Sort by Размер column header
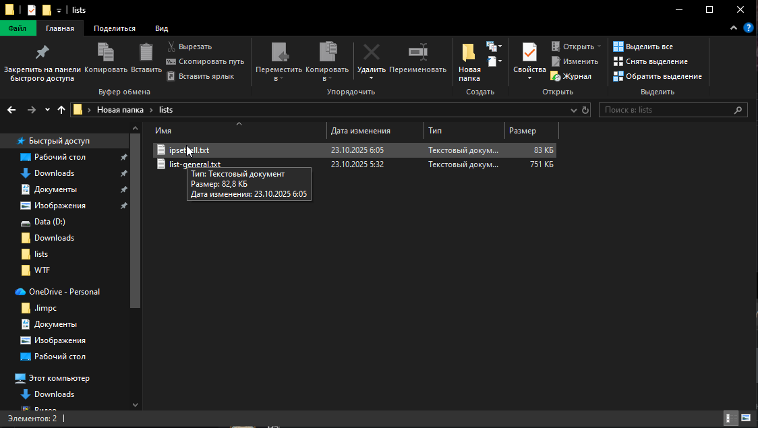This screenshot has height=428, width=758. [532, 131]
